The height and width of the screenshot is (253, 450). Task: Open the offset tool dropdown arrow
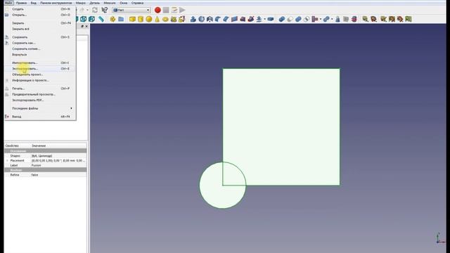(x=264, y=19)
